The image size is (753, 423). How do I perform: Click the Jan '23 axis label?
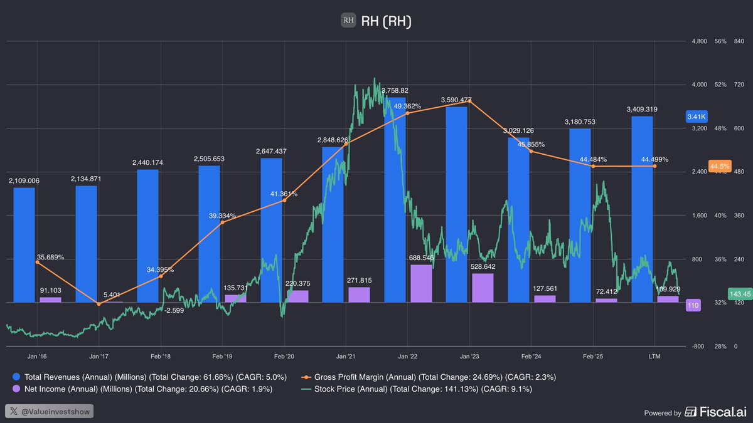[x=469, y=356]
